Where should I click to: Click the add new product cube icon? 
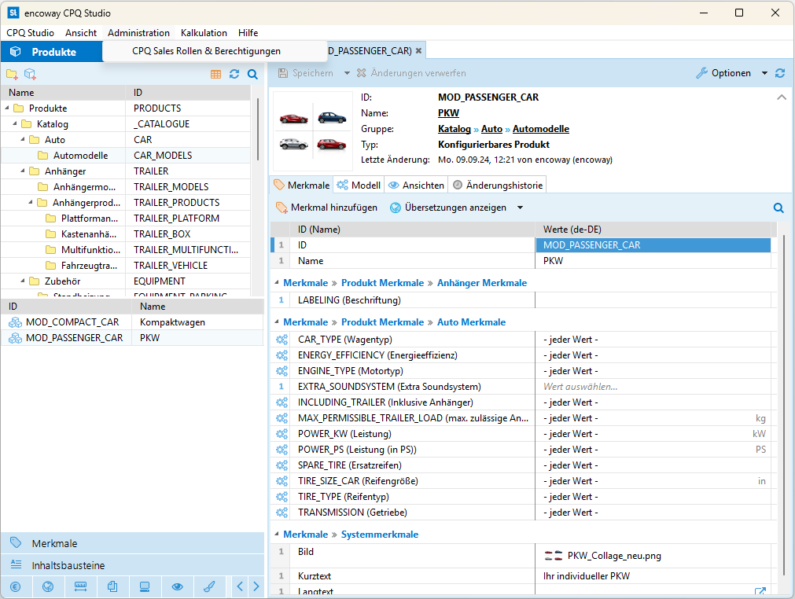tap(30, 74)
